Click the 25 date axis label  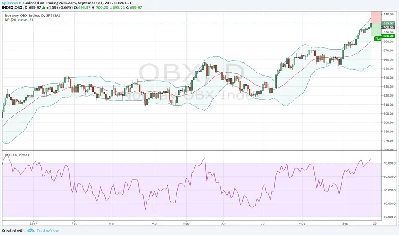point(375,223)
